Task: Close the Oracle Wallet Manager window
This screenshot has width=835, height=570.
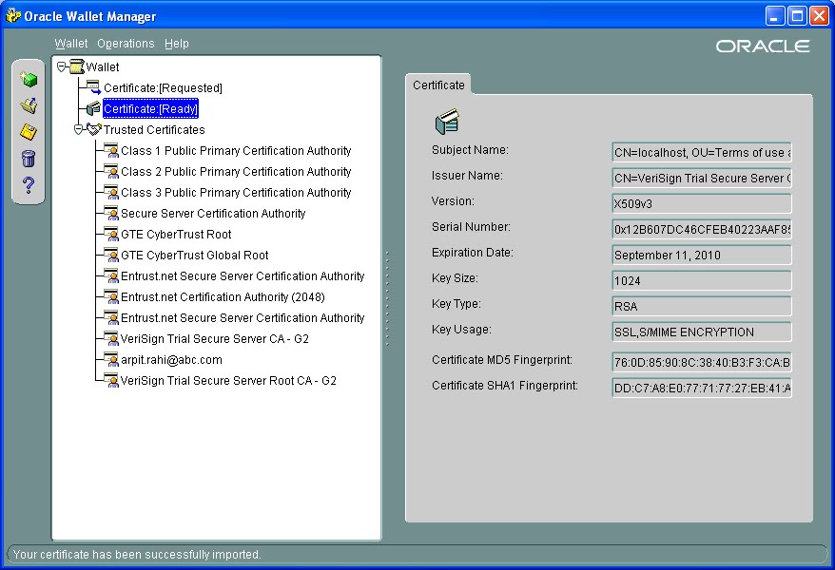Action: [x=819, y=16]
